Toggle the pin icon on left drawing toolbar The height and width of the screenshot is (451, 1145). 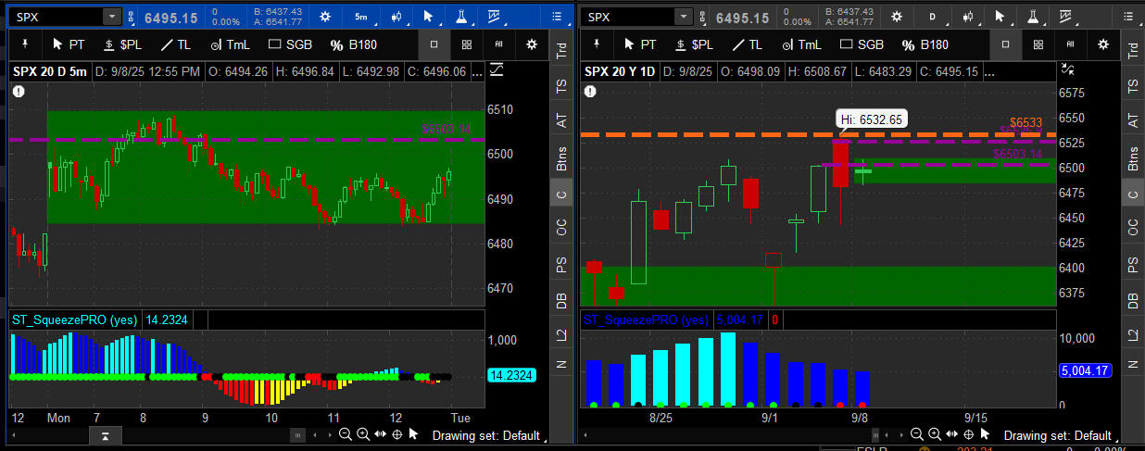coord(23,44)
